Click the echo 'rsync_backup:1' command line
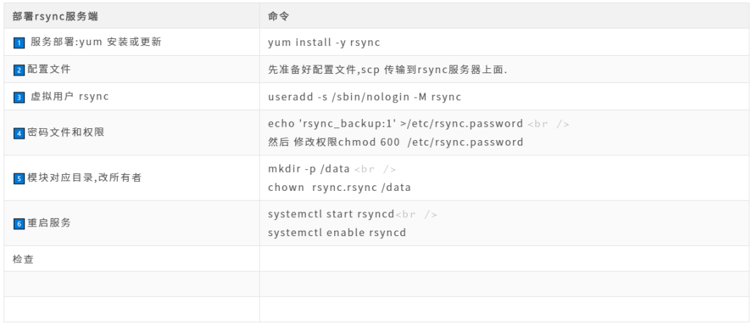 click(x=395, y=123)
